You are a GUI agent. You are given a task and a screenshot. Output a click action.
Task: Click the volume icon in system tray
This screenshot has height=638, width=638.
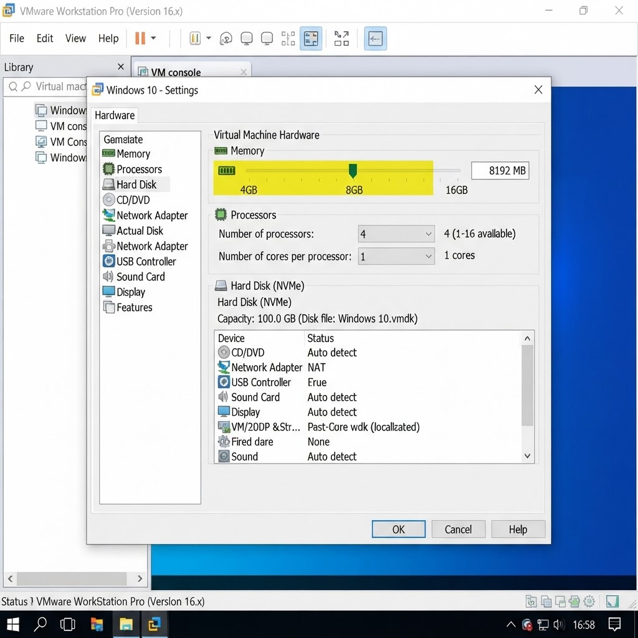pyautogui.click(x=559, y=624)
